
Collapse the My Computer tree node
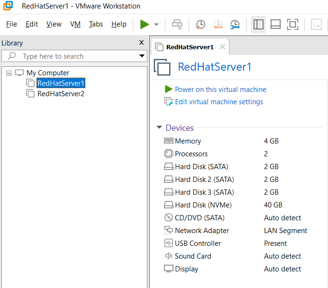[x=9, y=73]
